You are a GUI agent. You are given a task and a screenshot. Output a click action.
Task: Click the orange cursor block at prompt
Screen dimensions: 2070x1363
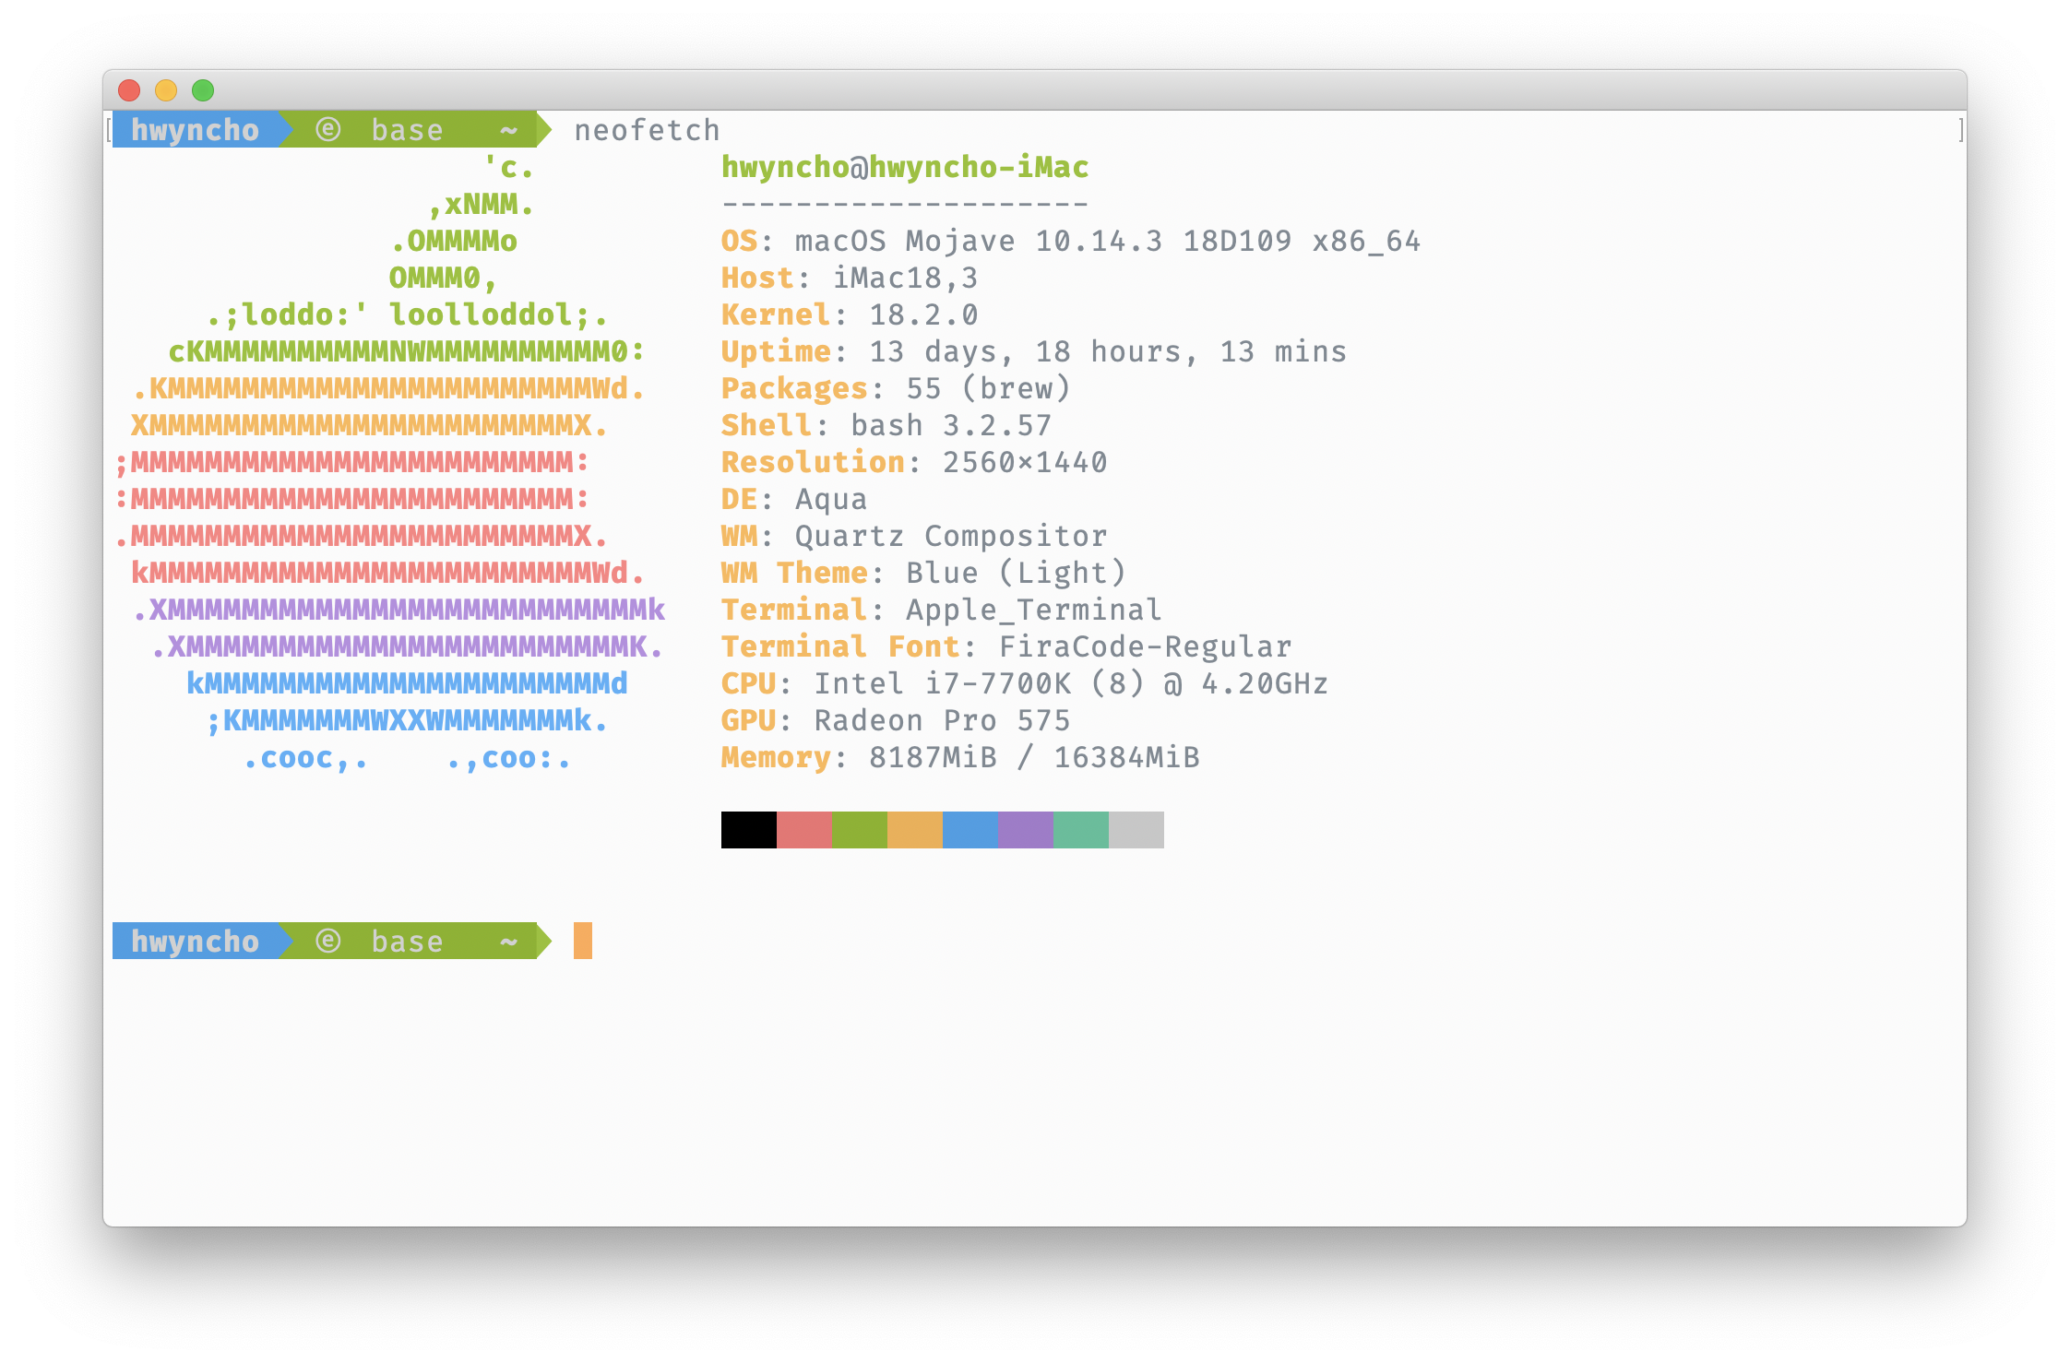pyautogui.click(x=582, y=941)
